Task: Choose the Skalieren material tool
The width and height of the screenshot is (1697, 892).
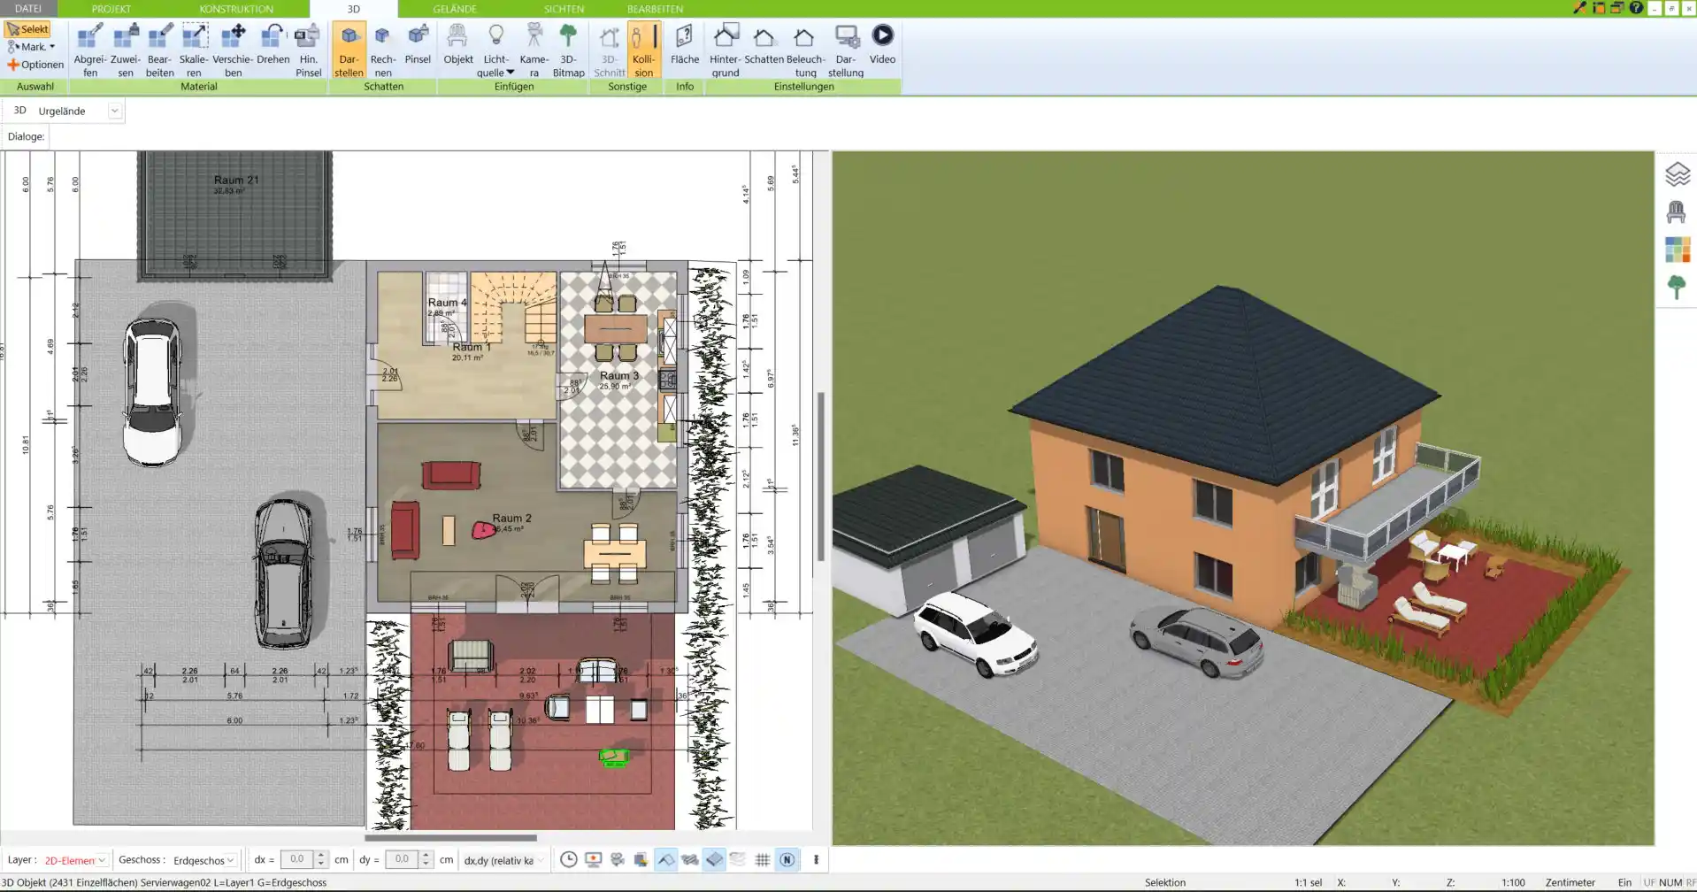Action: tap(194, 50)
